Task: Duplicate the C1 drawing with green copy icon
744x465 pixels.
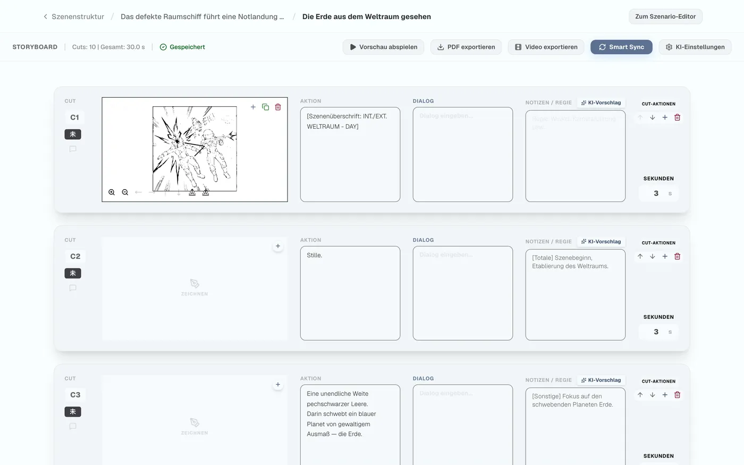Action: click(x=266, y=107)
